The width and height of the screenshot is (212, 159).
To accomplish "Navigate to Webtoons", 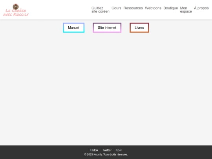I will pos(153,8).
